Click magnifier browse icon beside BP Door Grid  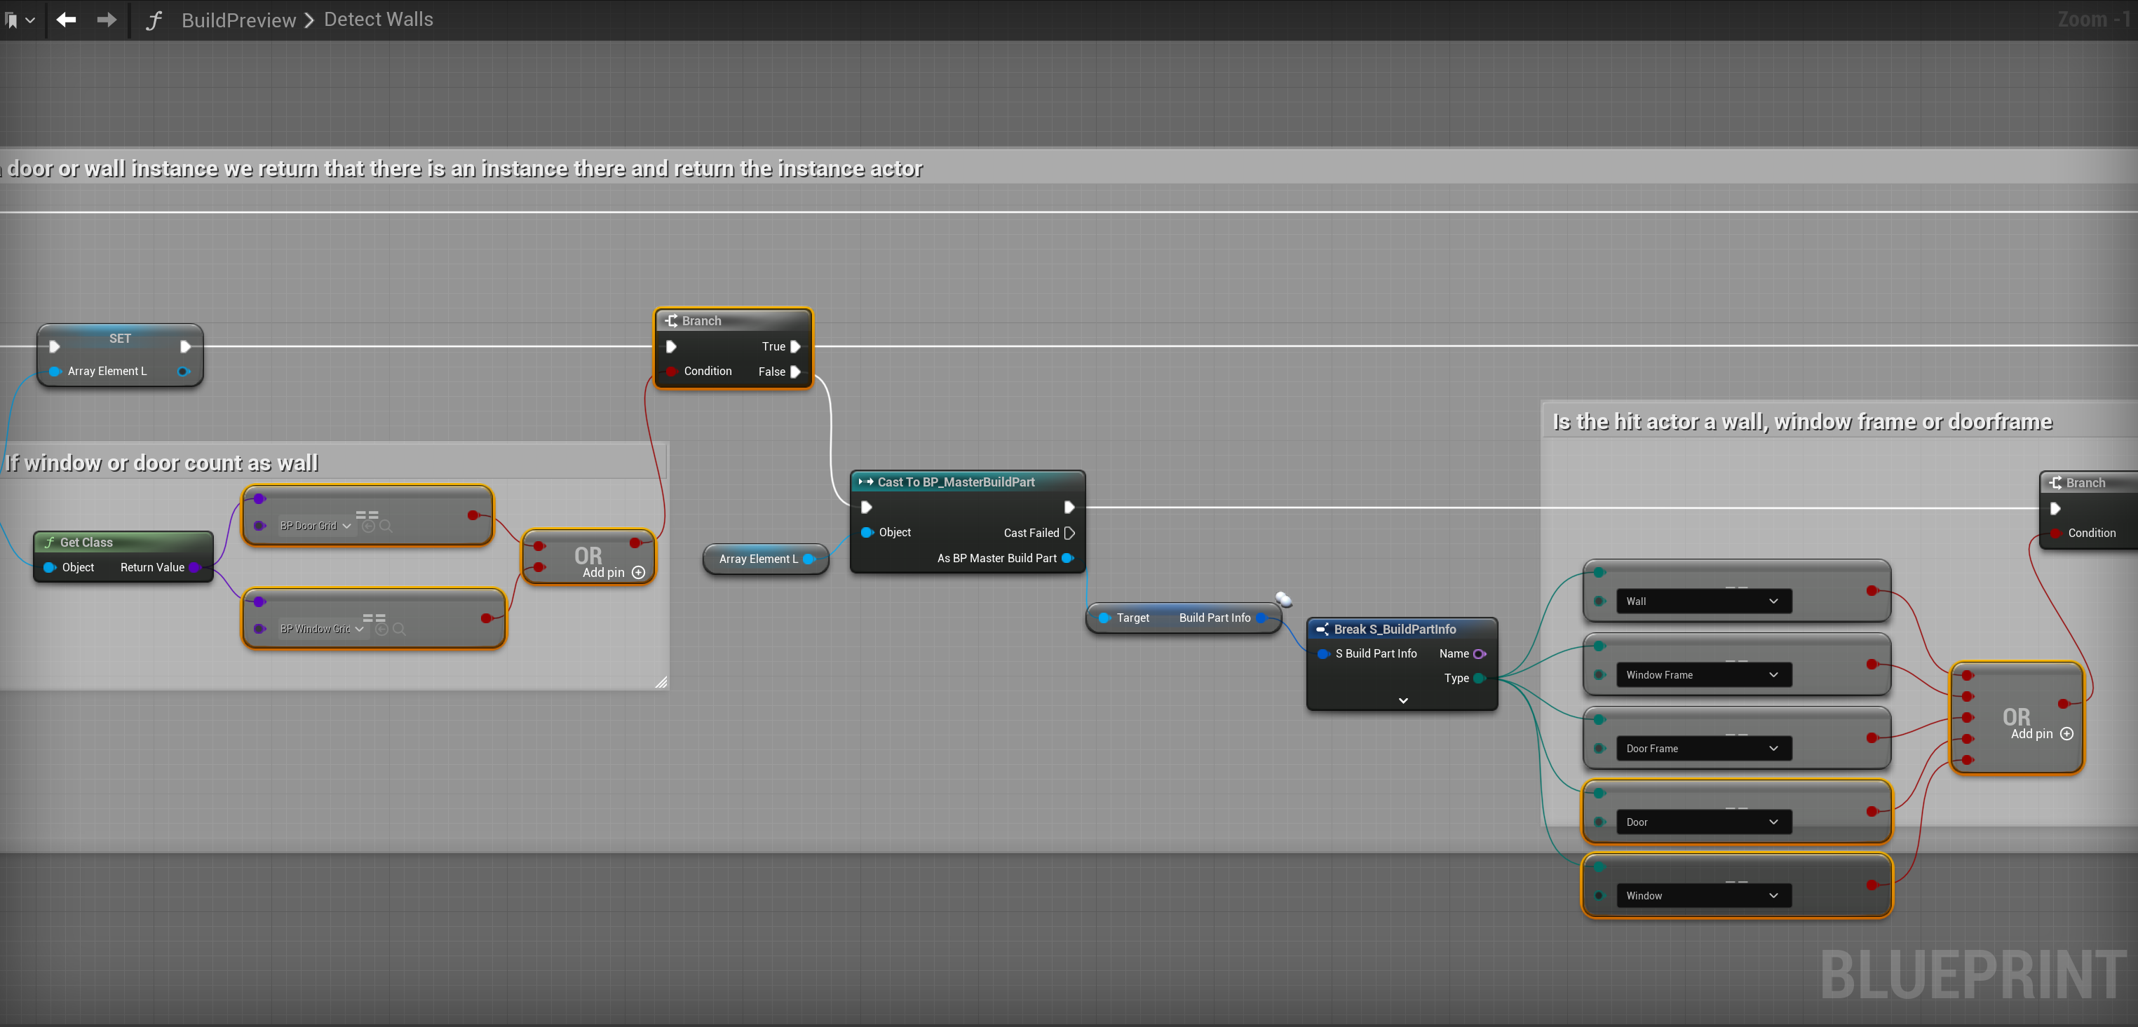click(386, 526)
